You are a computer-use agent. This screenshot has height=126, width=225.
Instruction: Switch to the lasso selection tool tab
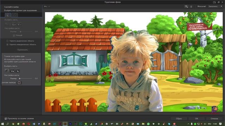pyautogui.click(x=15, y=15)
